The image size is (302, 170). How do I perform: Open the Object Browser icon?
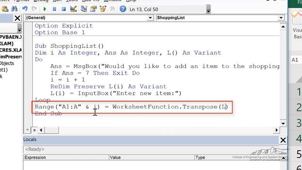coord(103,9)
